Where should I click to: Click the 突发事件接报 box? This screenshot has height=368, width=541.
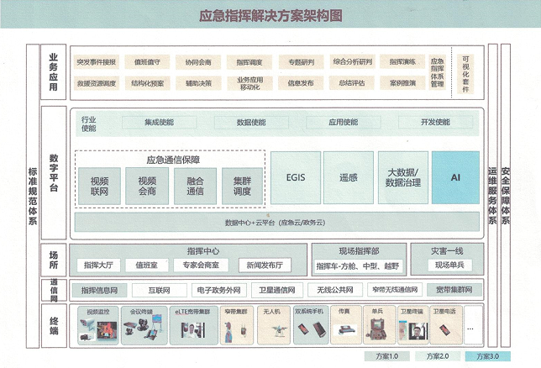pos(97,62)
